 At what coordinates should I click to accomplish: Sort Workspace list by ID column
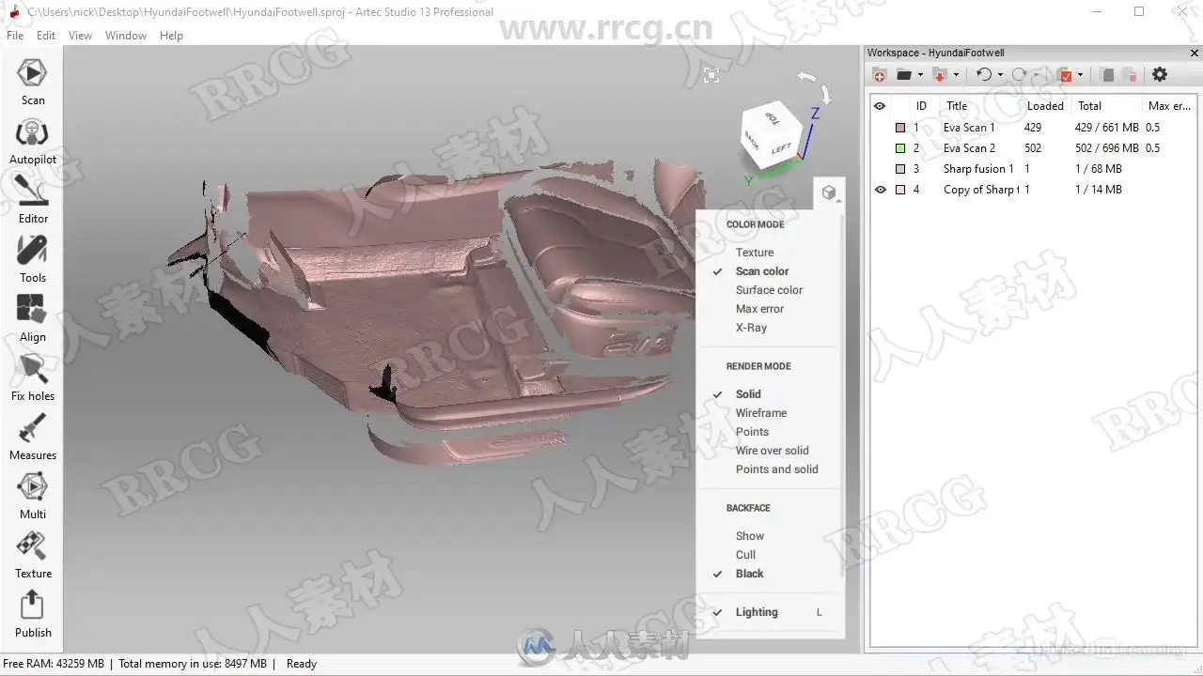[921, 106]
